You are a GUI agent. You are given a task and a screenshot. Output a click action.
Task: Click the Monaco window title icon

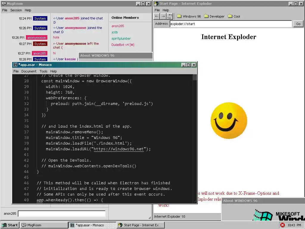15,65
